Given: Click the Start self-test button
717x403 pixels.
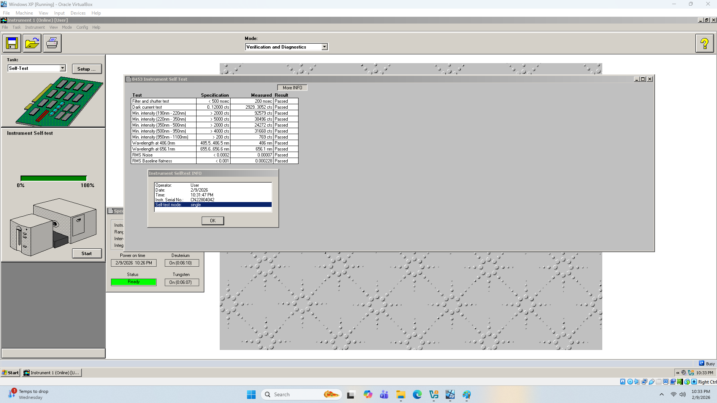Looking at the screenshot, I should click(87, 254).
